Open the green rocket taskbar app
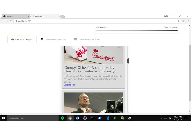Screen dimensions: 191x135 click(x=115, y=118)
